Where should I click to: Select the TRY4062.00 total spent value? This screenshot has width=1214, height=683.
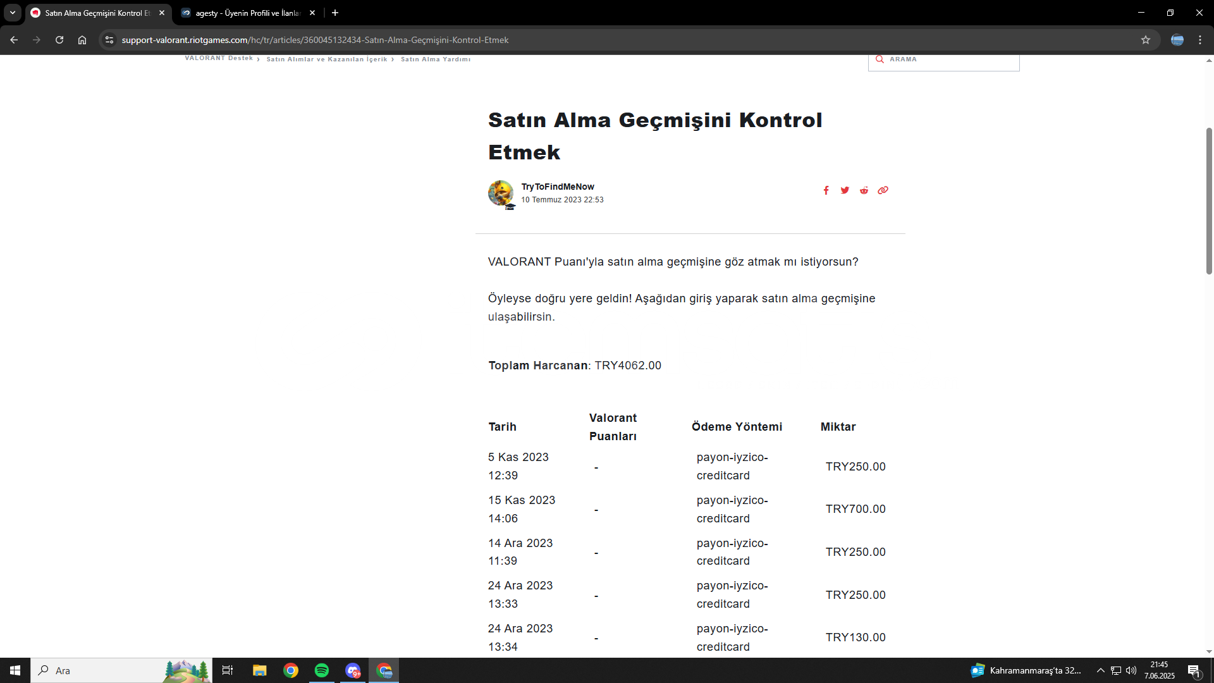(x=628, y=366)
